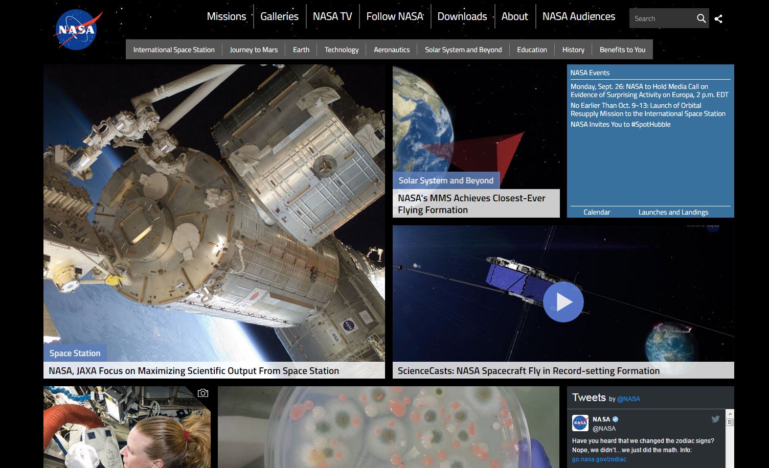Open the Orbital Resupply Mission launch event
Screen dimensions: 769x468
click(x=648, y=109)
